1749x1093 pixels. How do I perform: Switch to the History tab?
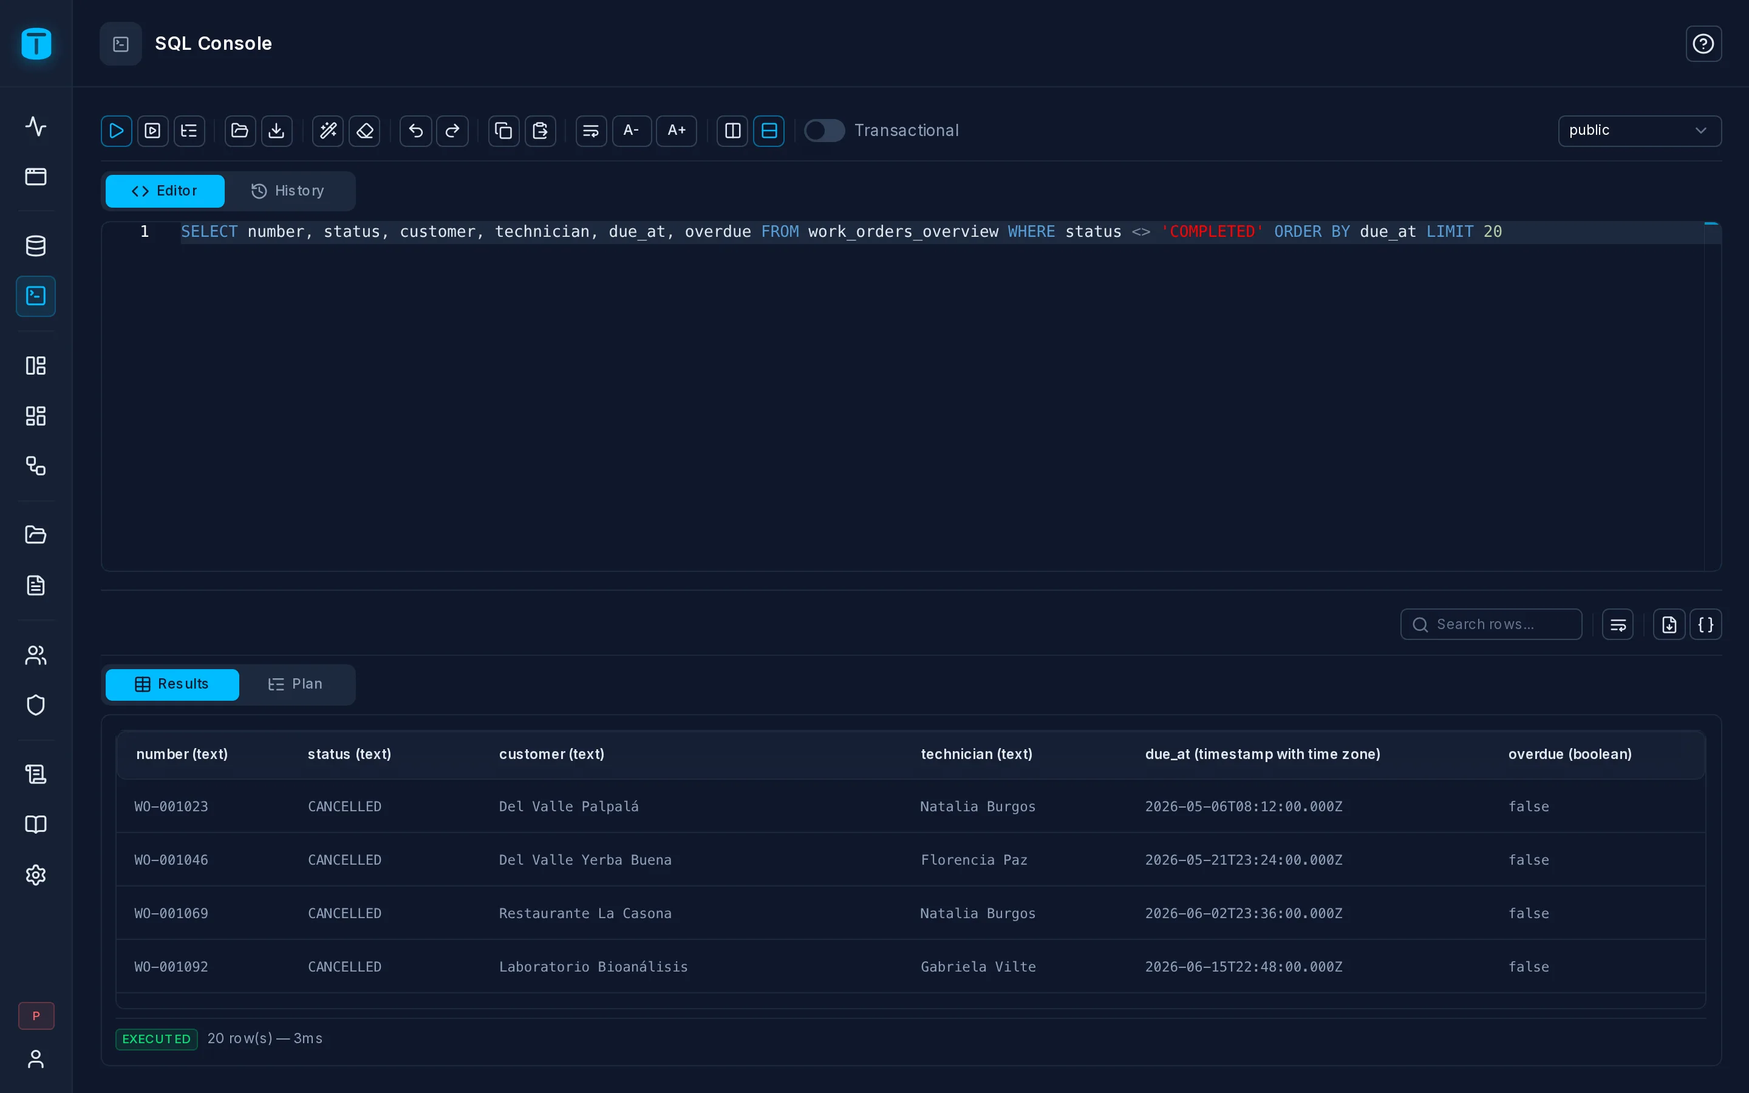click(x=288, y=191)
